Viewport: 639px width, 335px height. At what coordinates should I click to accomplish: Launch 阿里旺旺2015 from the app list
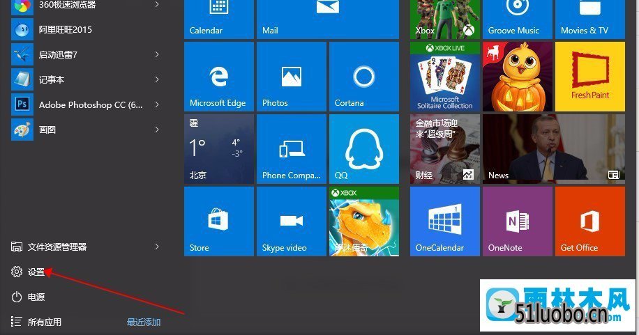click(86, 30)
